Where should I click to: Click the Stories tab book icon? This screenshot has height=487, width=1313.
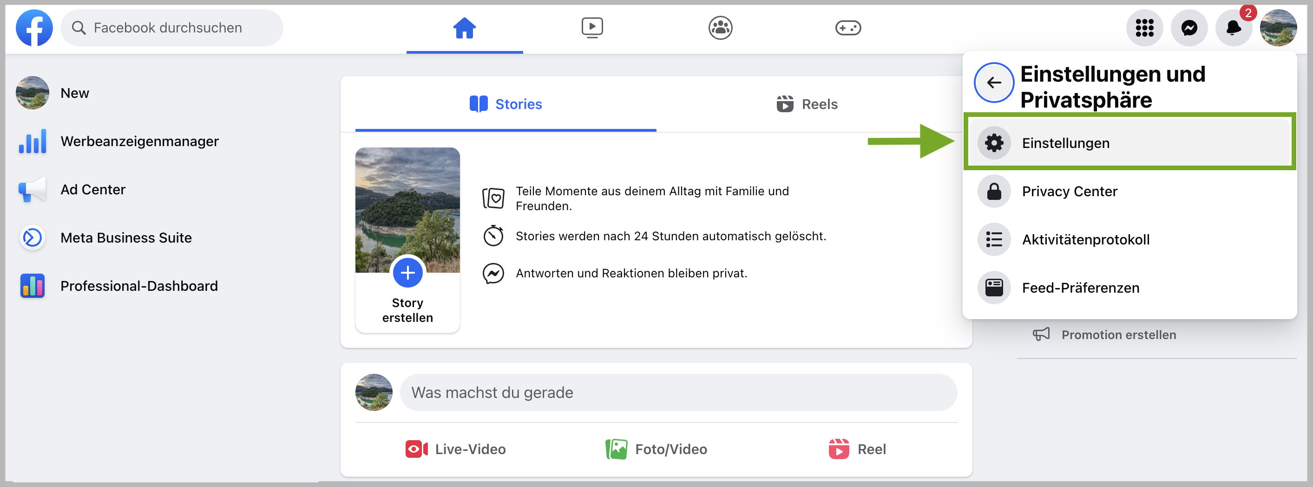478,104
